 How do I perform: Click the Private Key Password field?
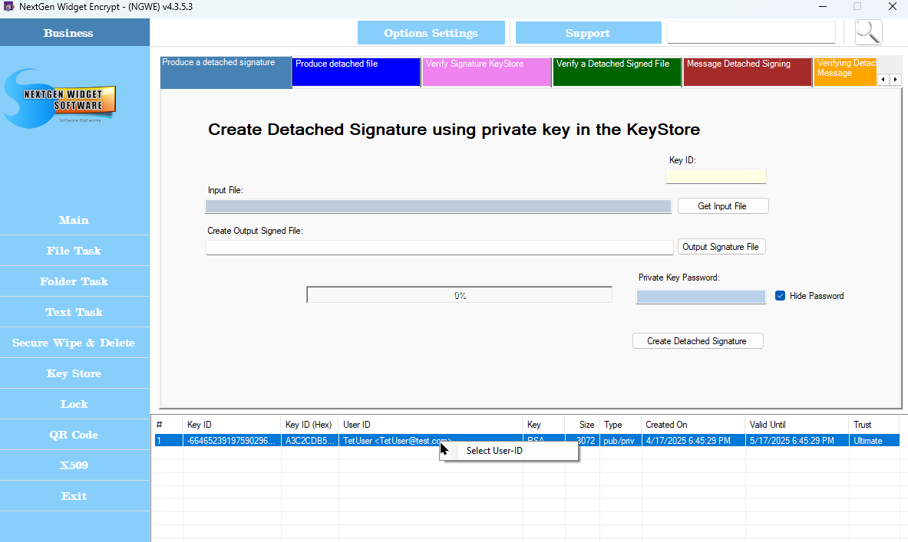pos(701,297)
